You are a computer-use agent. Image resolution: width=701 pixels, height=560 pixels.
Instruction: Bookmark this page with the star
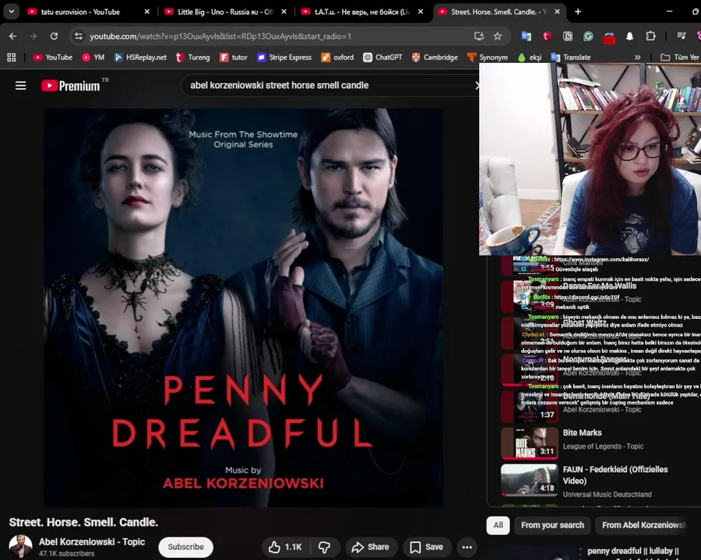point(498,37)
